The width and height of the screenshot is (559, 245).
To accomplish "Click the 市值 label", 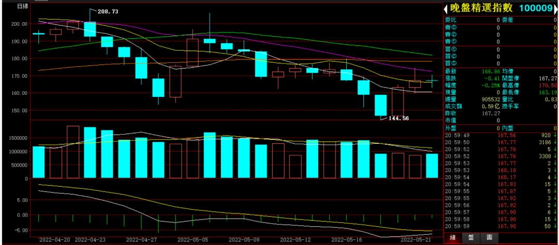I will pos(451,120).
